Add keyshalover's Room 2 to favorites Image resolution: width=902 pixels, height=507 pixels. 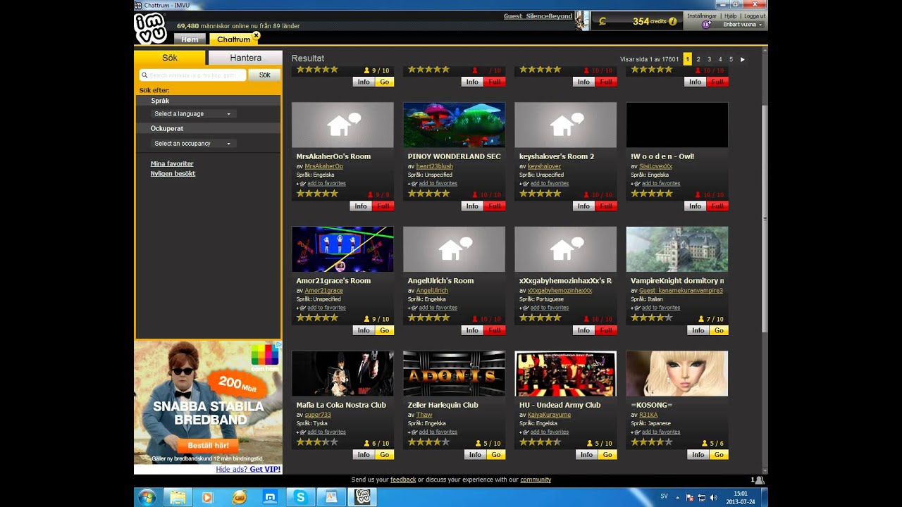549,184
